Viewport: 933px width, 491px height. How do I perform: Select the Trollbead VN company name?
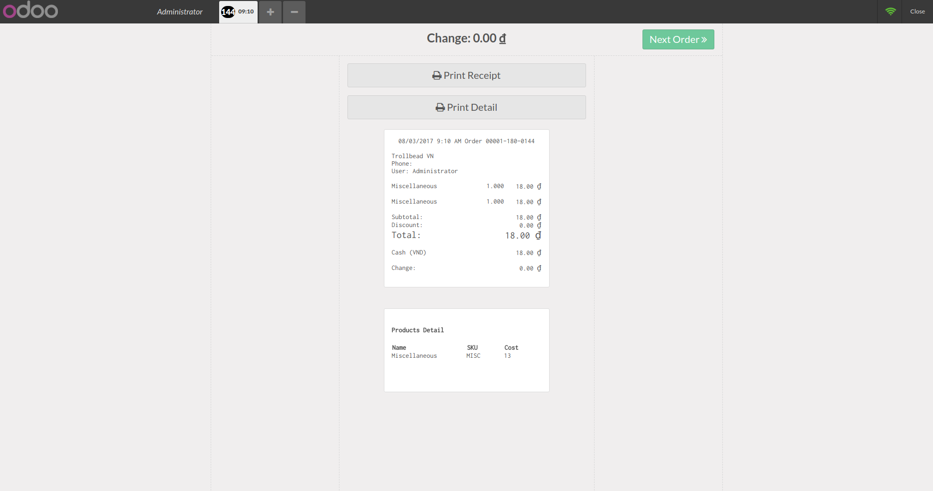point(412,156)
